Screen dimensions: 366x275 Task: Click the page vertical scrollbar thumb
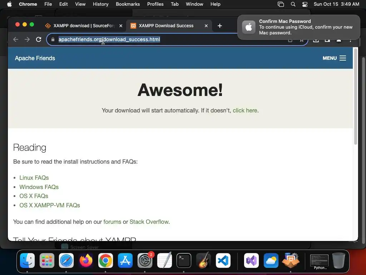coord(356,96)
